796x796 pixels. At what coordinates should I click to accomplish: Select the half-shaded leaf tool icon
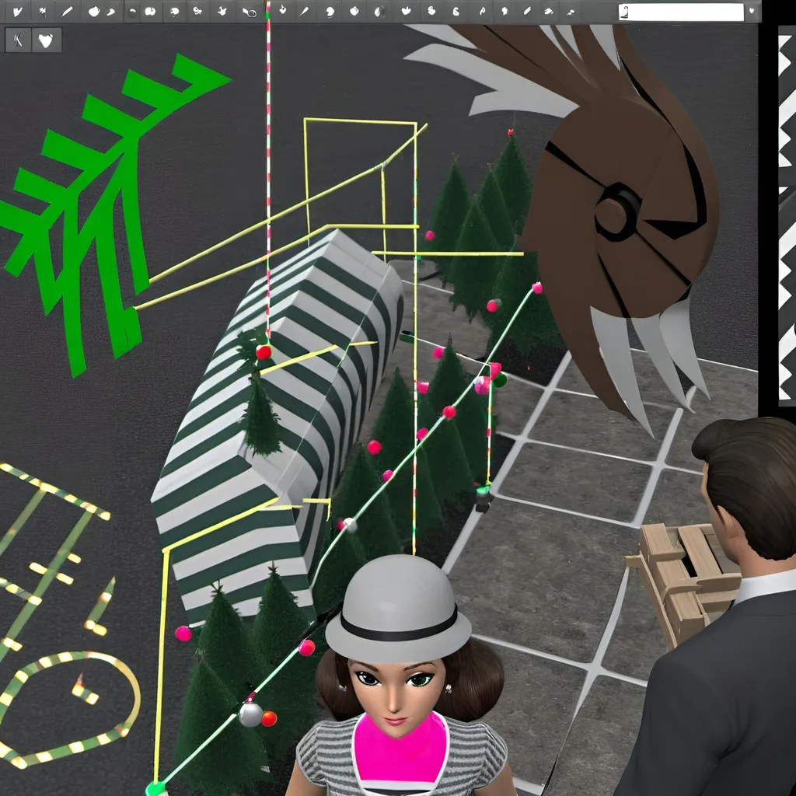coord(379,12)
